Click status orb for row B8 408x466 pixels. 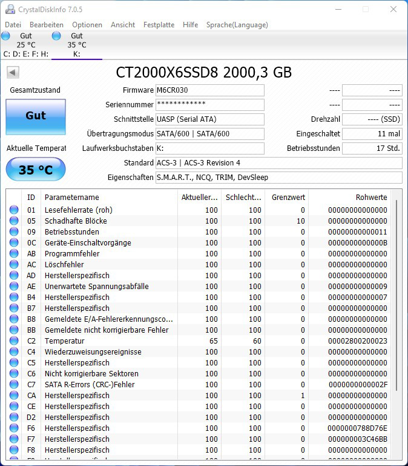[x=14, y=319]
